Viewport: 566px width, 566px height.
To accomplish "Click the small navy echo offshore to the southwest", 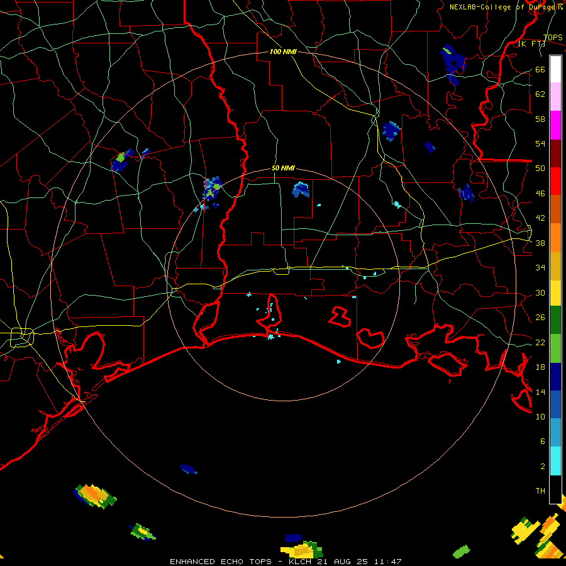I will tap(189, 469).
